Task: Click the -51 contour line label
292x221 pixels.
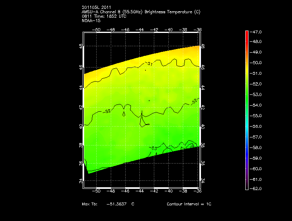Action: coord(150,64)
